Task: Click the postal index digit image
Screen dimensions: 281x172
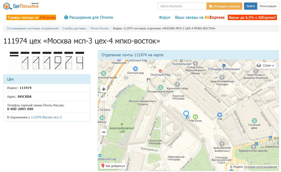Action: [x=47, y=61]
